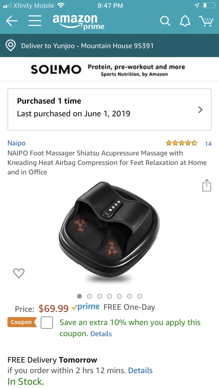Viewport: 219px width, 389px height.
Task: Expand the Purchased 1 time chevron
Action: point(200,110)
